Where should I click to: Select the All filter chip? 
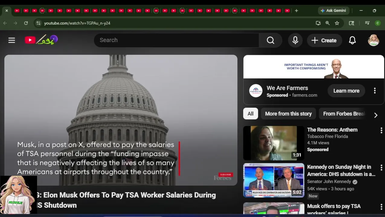(x=251, y=114)
